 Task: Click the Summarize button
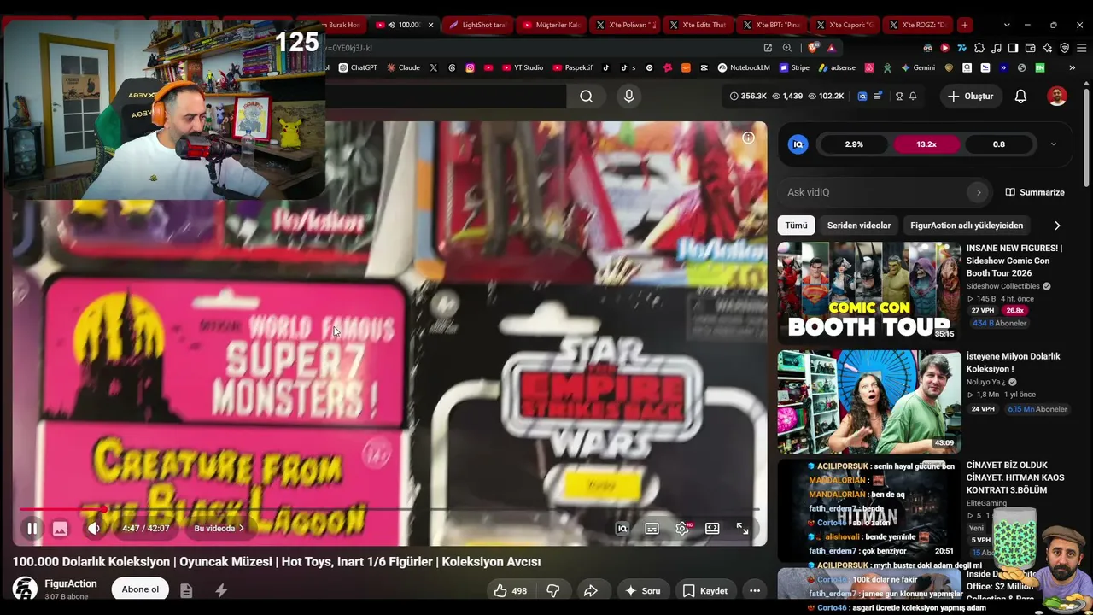[x=1035, y=192]
